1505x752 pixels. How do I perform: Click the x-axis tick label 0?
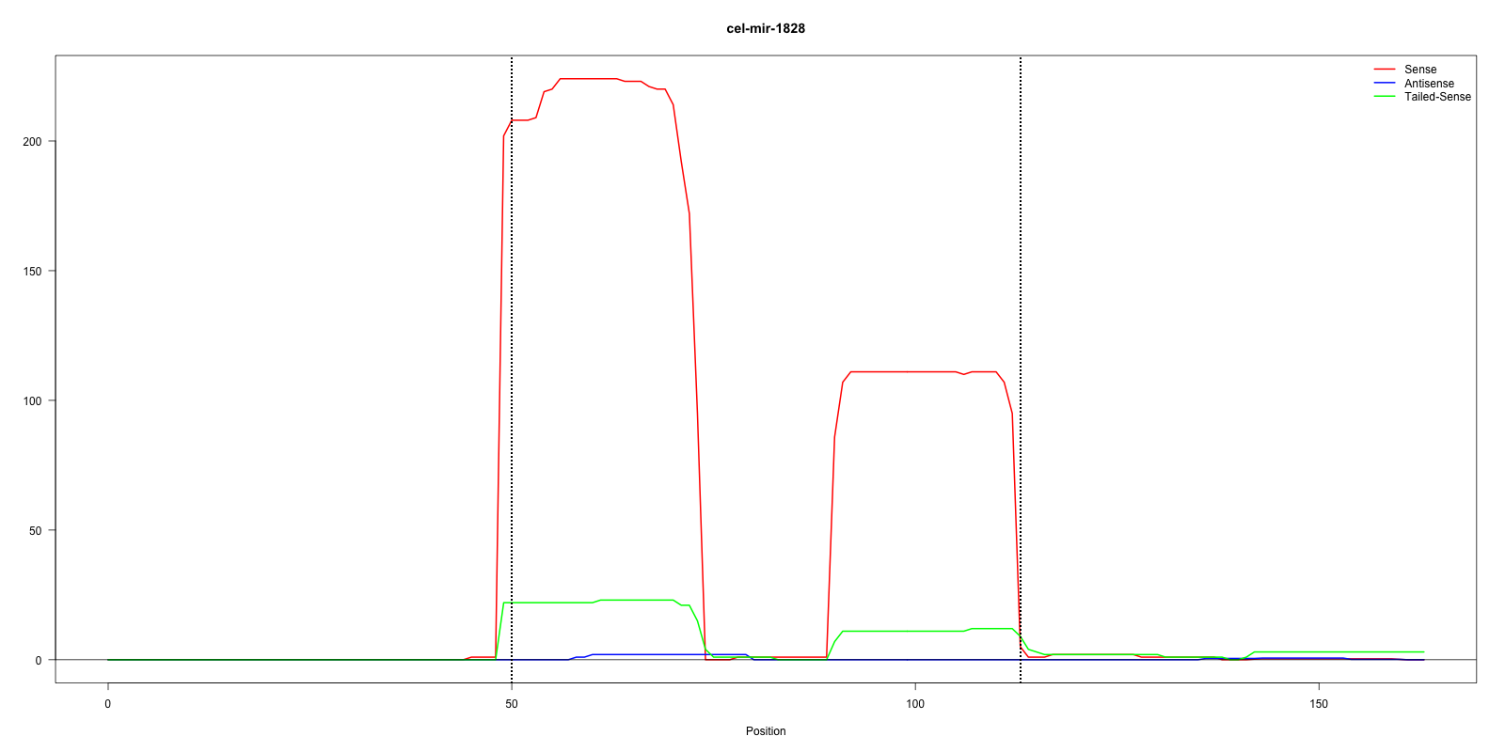point(108,704)
